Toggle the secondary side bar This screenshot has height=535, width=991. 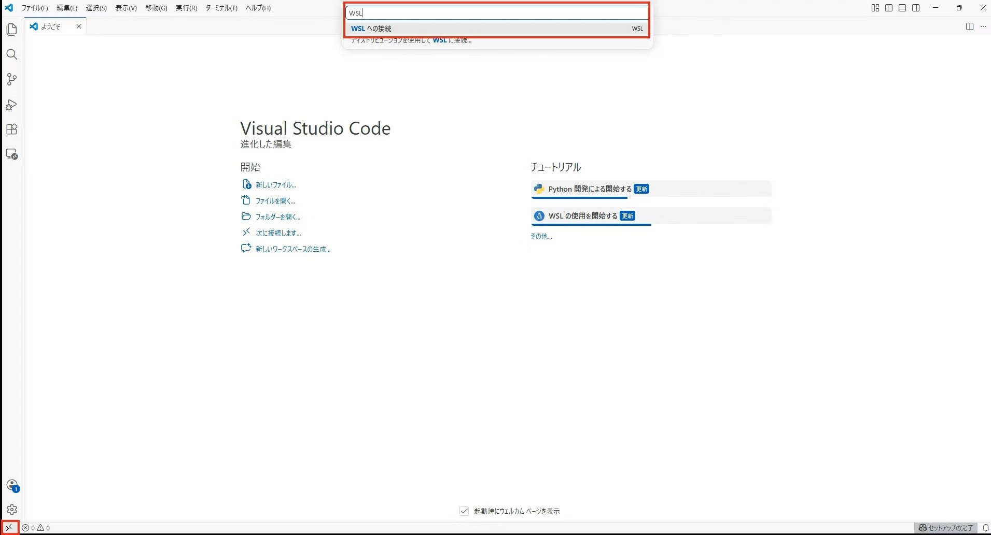click(916, 8)
